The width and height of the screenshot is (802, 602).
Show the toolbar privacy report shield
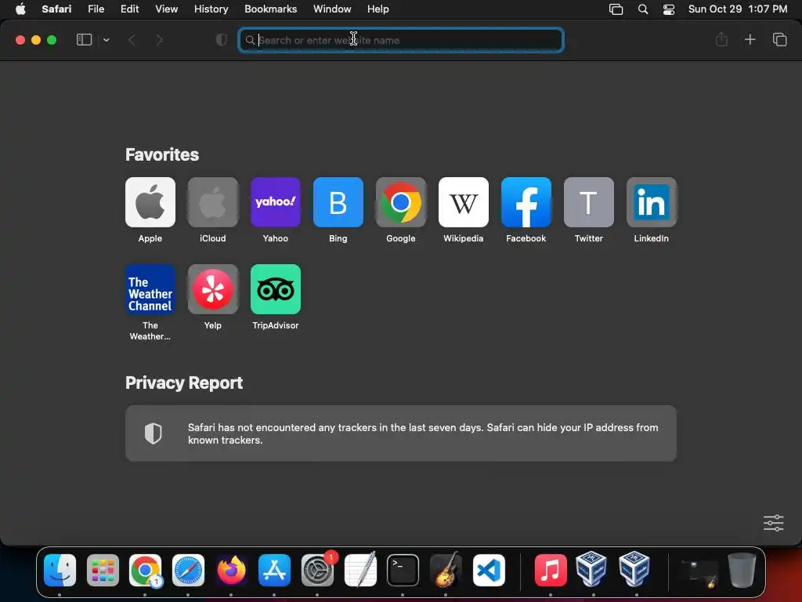(221, 40)
